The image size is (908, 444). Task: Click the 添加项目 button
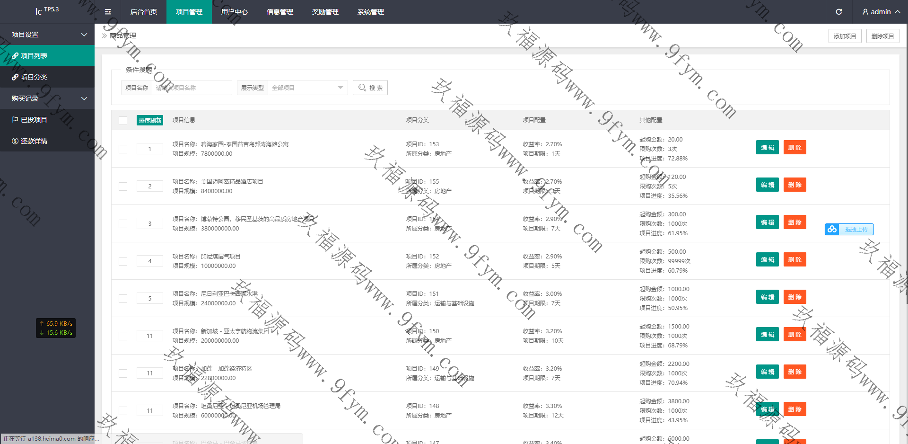tap(845, 36)
